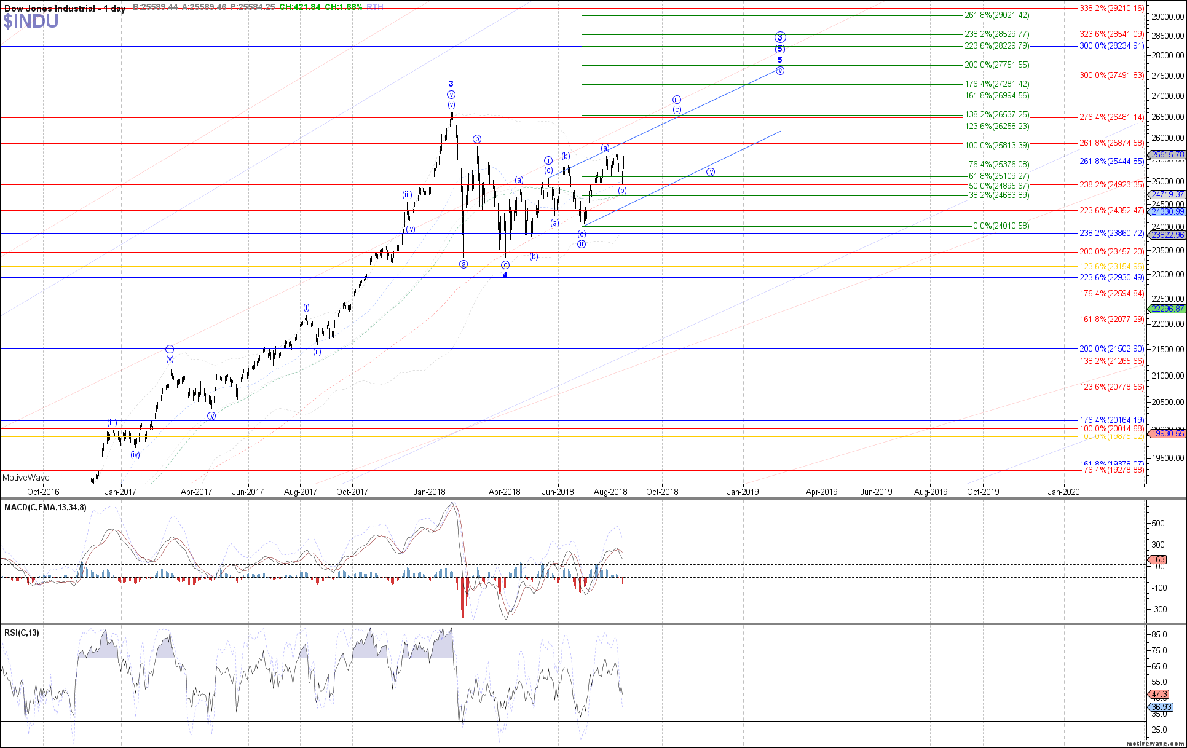Select the 300.0%(28234.91) blue Fibonacci label

(x=1112, y=45)
